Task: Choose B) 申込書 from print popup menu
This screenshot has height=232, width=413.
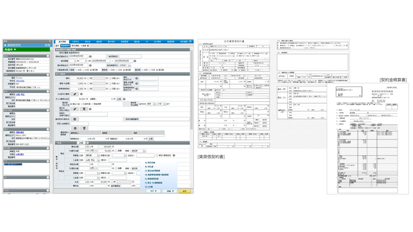Action: (149, 167)
